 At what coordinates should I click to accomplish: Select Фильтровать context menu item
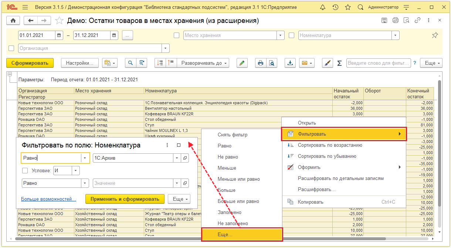344,134
